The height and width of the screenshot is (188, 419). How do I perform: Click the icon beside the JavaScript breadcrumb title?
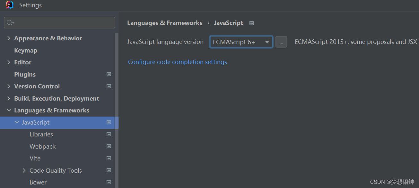(252, 23)
